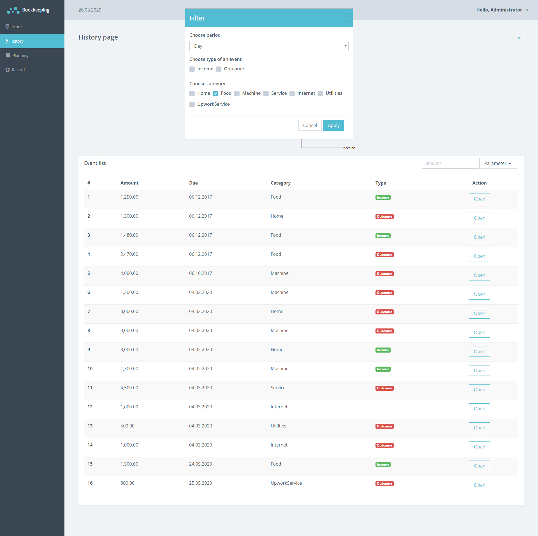
Task: Click the Score calculator icon in sidebar
Action: pos(7,27)
